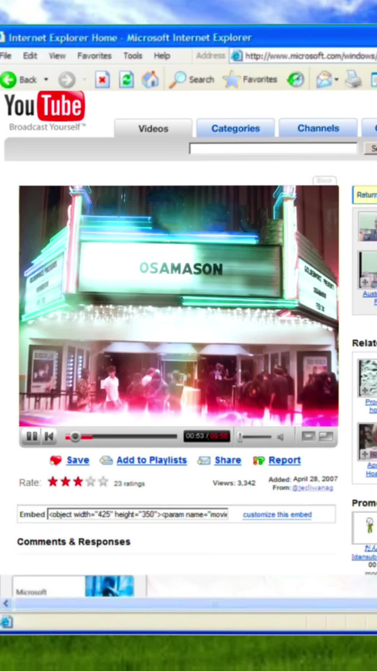Open the View menu
Viewport: 377px width, 671px height.
coord(57,56)
